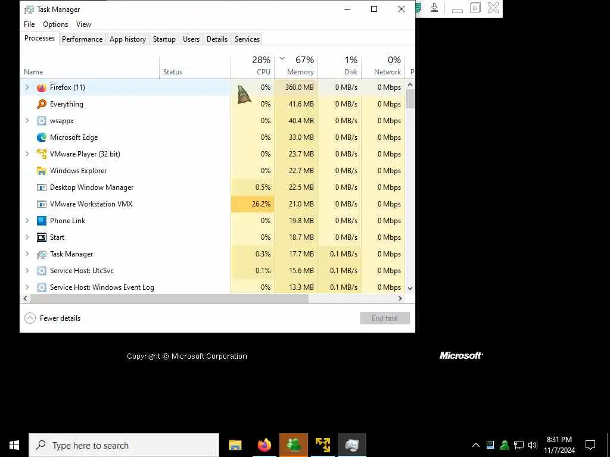Open the clock showing 8:31 PM
The height and width of the screenshot is (457, 610).
[x=559, y=445]
